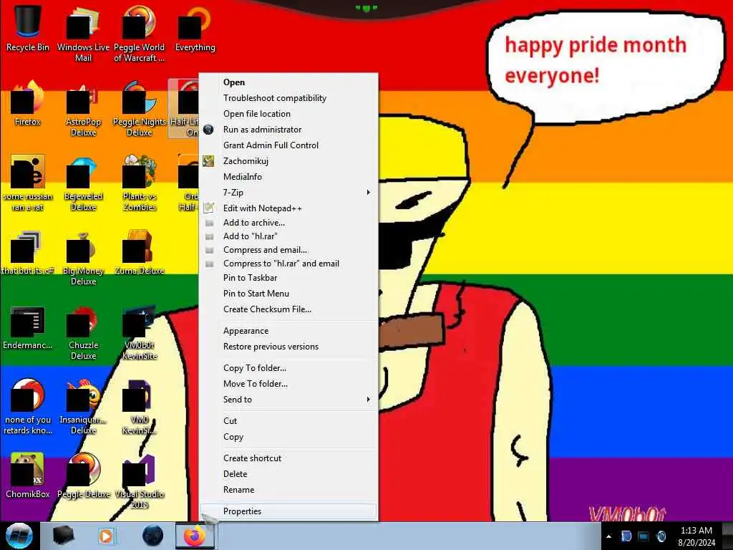Open the VM0b0t KevinSite desktop icon

pos(139,333)
